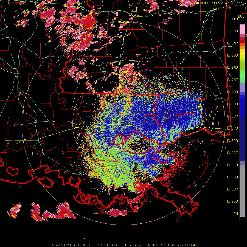The image size is (247, 247).
Task: Click the 0.680 scale value
Action: (x=232, y=104)
